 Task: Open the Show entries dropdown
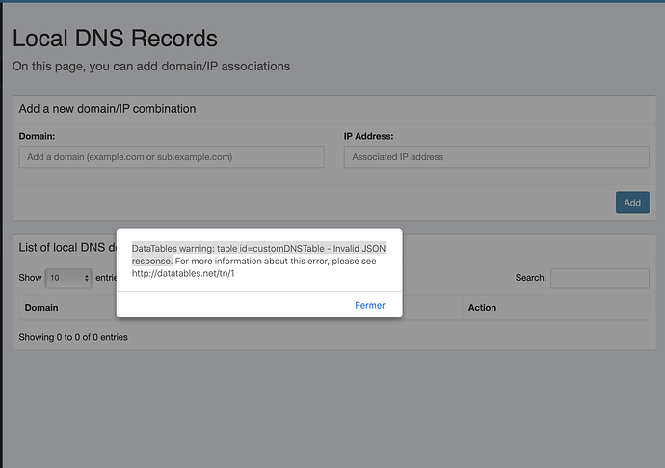68,278
